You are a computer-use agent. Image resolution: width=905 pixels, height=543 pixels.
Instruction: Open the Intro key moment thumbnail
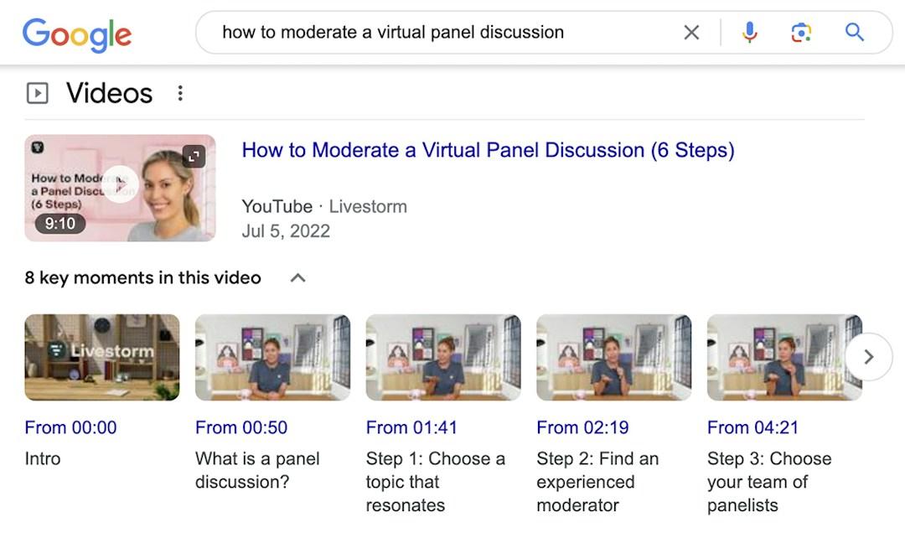coord(102,357)
